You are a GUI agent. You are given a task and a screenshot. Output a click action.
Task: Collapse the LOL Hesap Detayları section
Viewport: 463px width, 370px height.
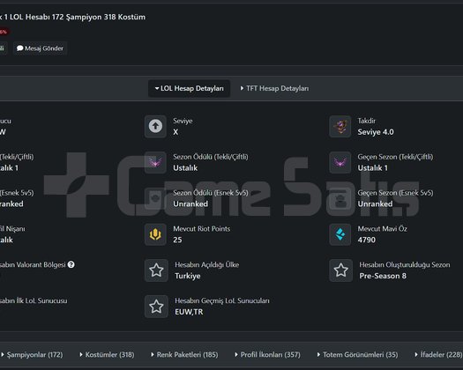coord(190,88)
